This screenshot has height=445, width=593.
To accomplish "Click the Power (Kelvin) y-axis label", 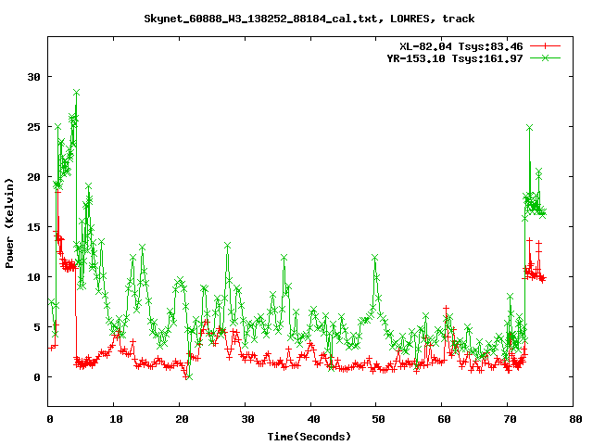I will (x=9, y=223).
